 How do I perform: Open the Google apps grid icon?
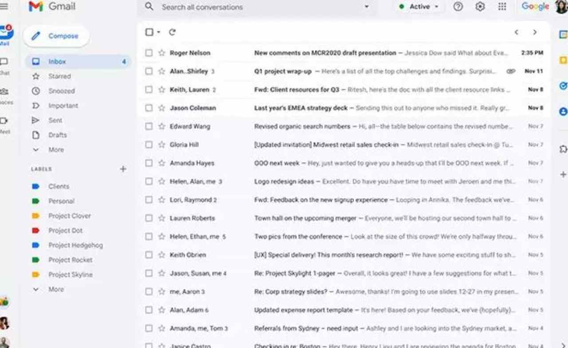pyautogui.click(x=502, y=7)
